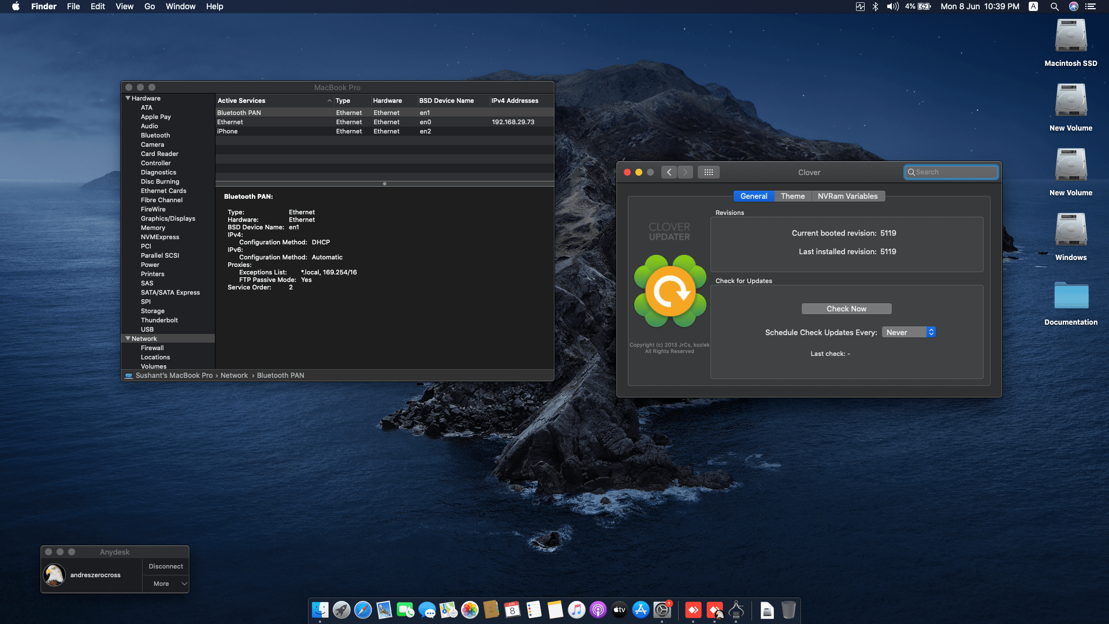
Task: Open Maps from the dock
Action: click(x=448, y=610)
